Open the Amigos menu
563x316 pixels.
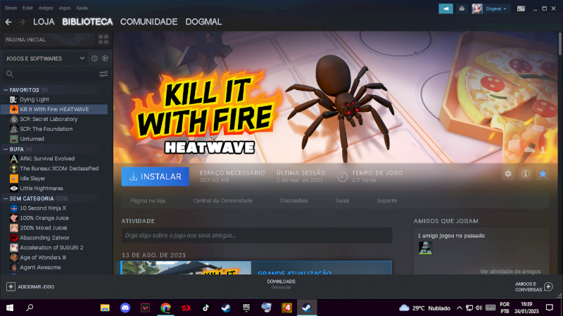pos(46,8)
